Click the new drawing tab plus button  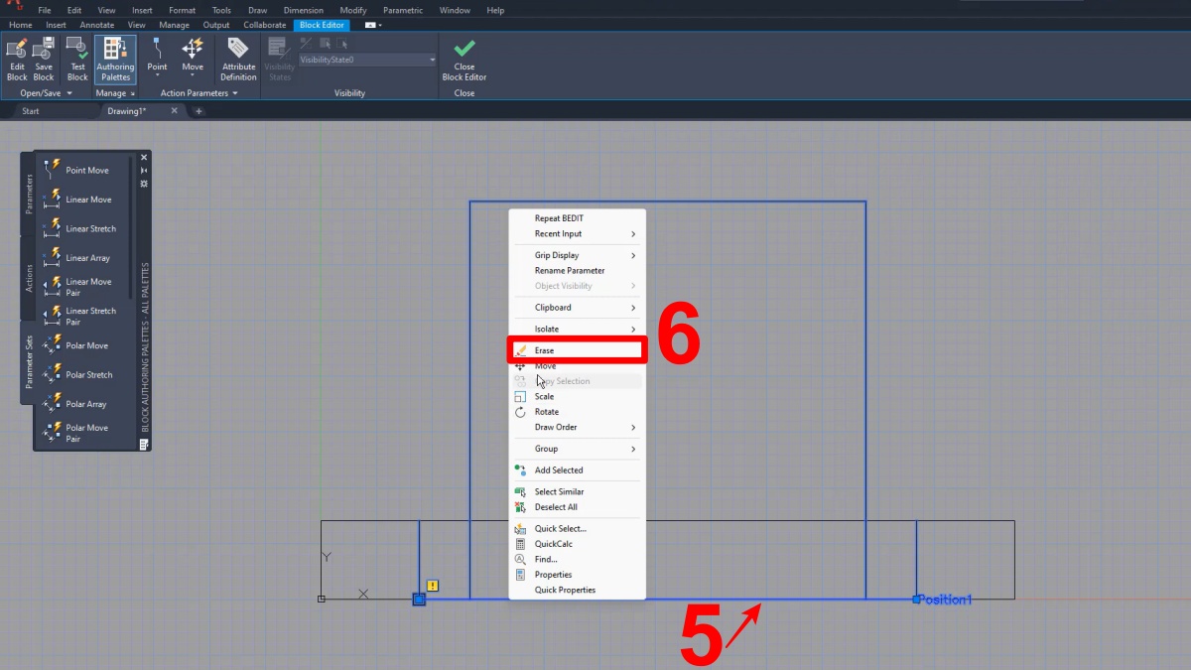tap(198, 111)
